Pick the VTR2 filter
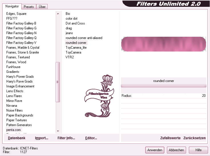 70,57
